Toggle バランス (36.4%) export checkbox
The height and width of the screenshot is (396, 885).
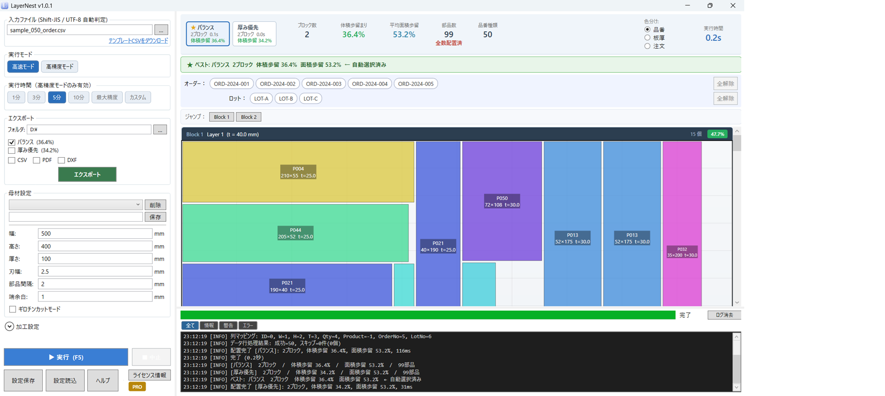click(x=12, y=142)
